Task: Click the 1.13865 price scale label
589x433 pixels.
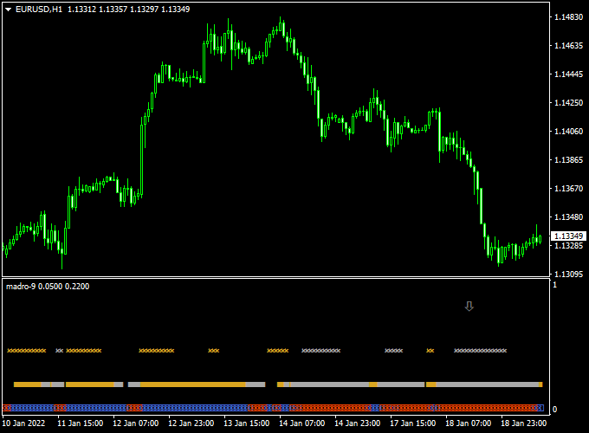Action: point(569,159)
